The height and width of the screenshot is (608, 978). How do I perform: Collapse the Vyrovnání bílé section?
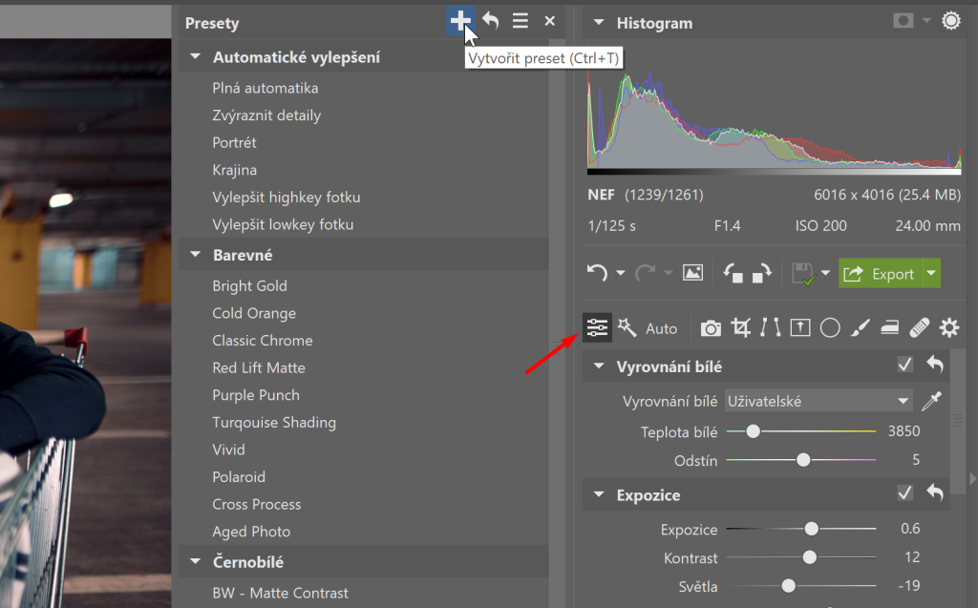[599, 367]
